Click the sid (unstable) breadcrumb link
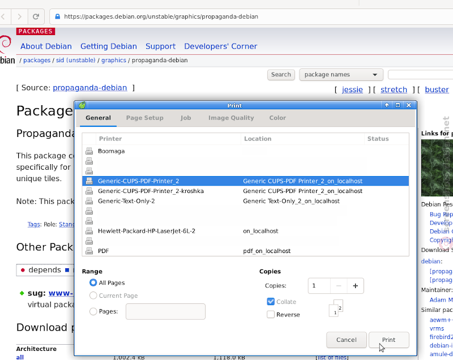 76,60
